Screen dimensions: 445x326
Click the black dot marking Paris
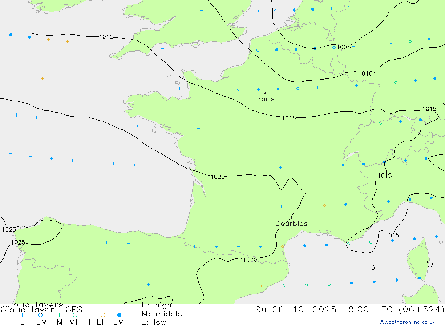pos(265,93)
